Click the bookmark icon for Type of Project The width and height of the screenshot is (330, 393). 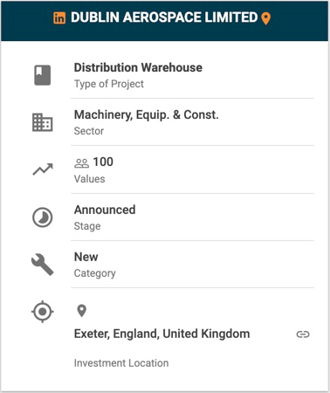(x=43, y=75)
